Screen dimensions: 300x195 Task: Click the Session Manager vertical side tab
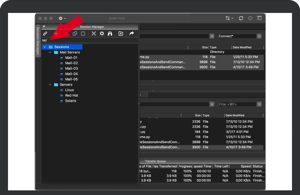click(38, 40)
